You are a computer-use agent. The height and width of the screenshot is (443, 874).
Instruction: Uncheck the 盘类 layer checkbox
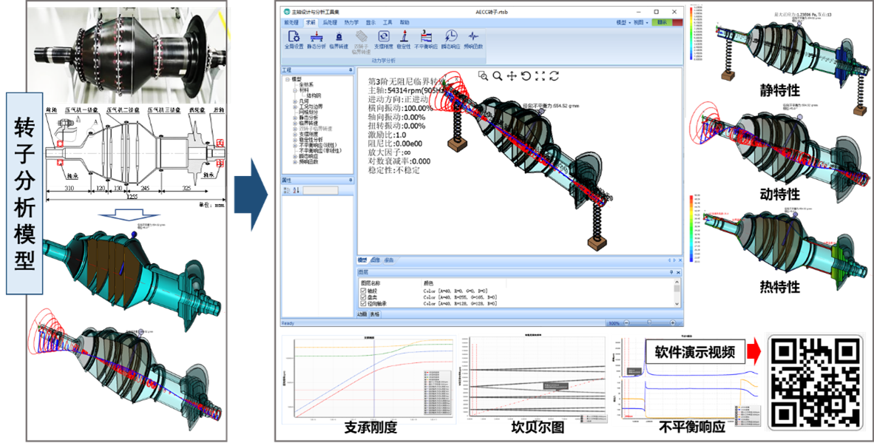pyautogui.click(x=362, y=297)
